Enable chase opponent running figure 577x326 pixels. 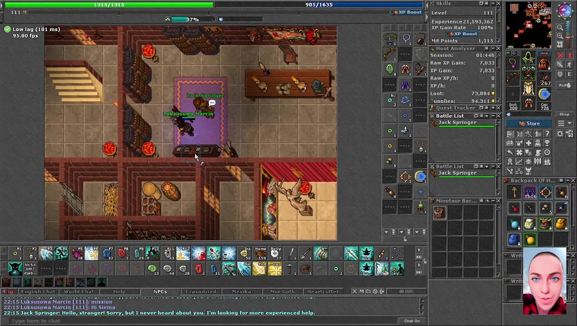click(x=570, y=64)
